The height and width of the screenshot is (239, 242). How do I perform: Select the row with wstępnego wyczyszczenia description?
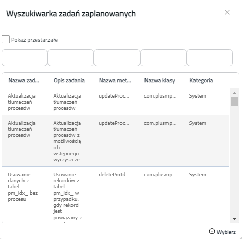click(x=115, y=141)
